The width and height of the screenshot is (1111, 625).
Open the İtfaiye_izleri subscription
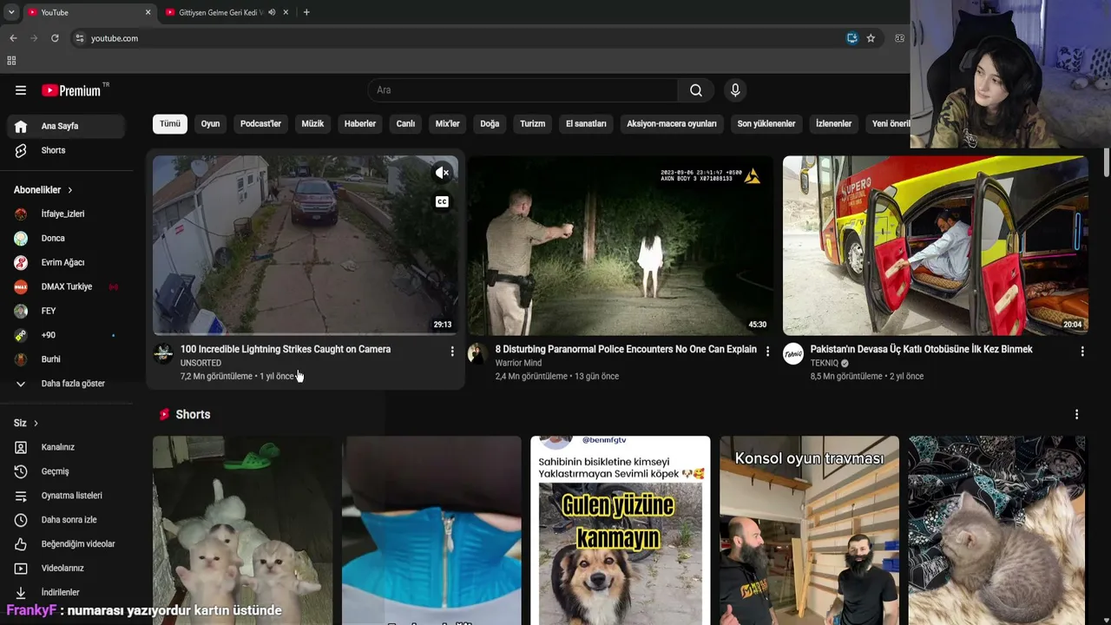coord(66,214)
